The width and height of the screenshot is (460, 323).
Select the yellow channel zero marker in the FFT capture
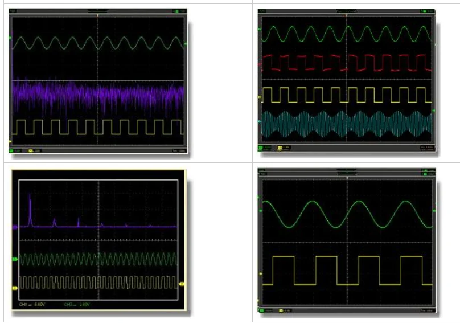[15, 288]
